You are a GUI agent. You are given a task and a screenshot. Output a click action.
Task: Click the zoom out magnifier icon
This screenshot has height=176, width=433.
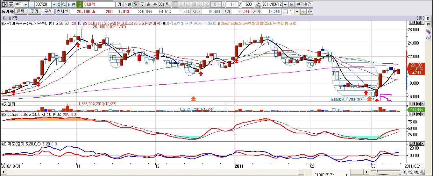point(411,172)
